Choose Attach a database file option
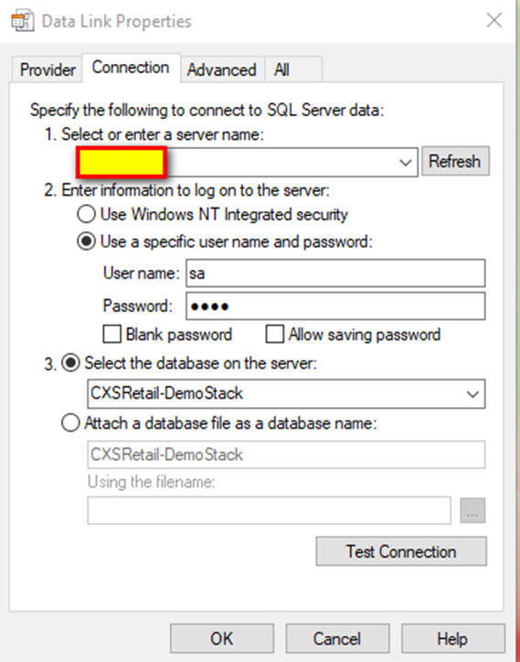 [70, 422]
